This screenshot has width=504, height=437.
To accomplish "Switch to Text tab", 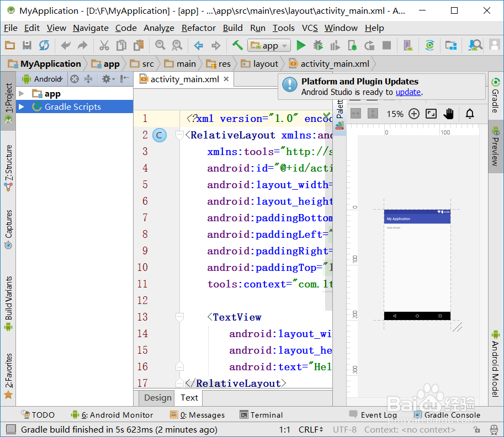I will [x=189, y=398].
